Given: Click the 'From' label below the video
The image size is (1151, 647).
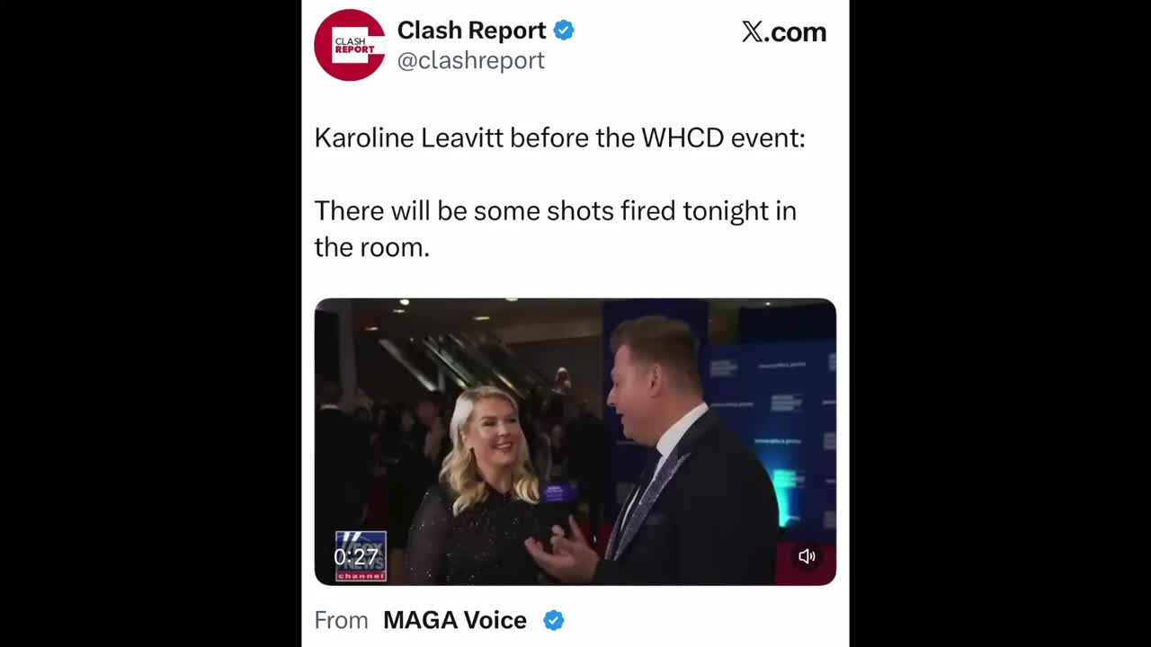Looking at the screenshot, I should coord(341,620).
